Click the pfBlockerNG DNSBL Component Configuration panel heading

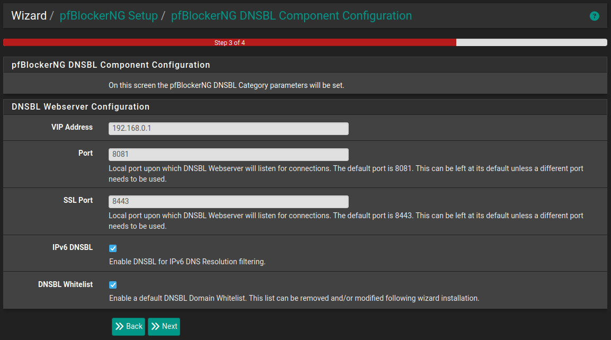click(x=111, y=65)
